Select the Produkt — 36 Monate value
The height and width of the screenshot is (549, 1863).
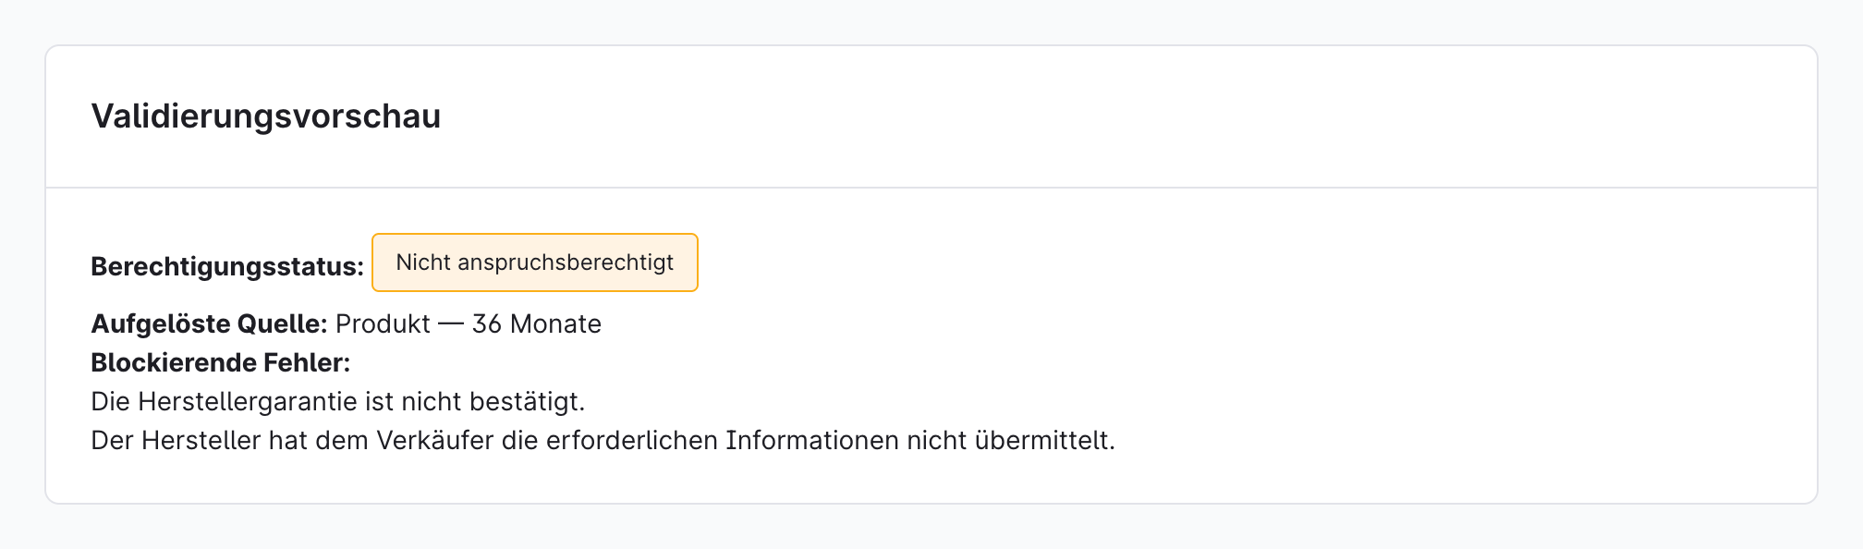[x=469, y=323]
